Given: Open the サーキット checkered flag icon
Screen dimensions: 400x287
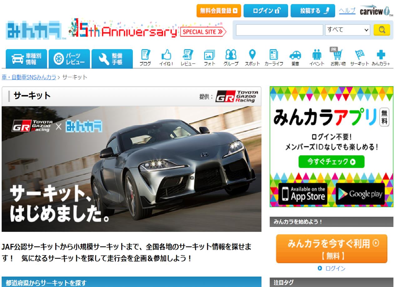Looking at the screenshot, I should click(x=359, y=58).
